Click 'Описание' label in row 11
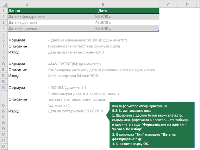200x150 pixels. (18, 70)
